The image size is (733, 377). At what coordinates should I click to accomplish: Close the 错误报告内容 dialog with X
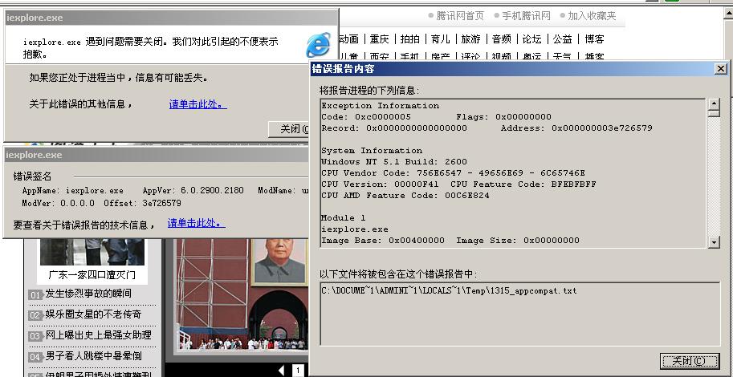[720, 69]
